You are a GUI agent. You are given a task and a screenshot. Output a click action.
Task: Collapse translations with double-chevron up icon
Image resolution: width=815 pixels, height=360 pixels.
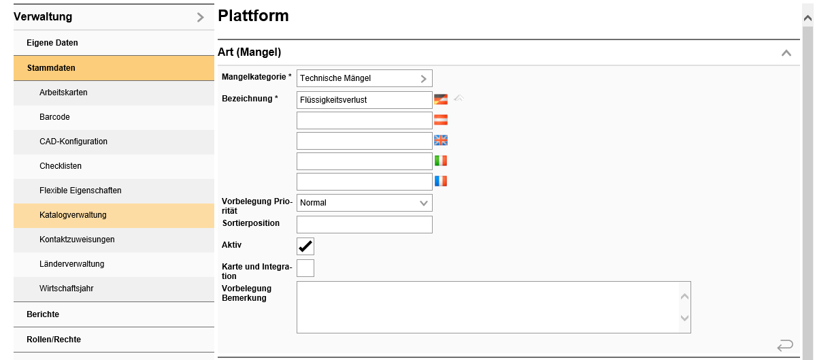pos(459,99)
